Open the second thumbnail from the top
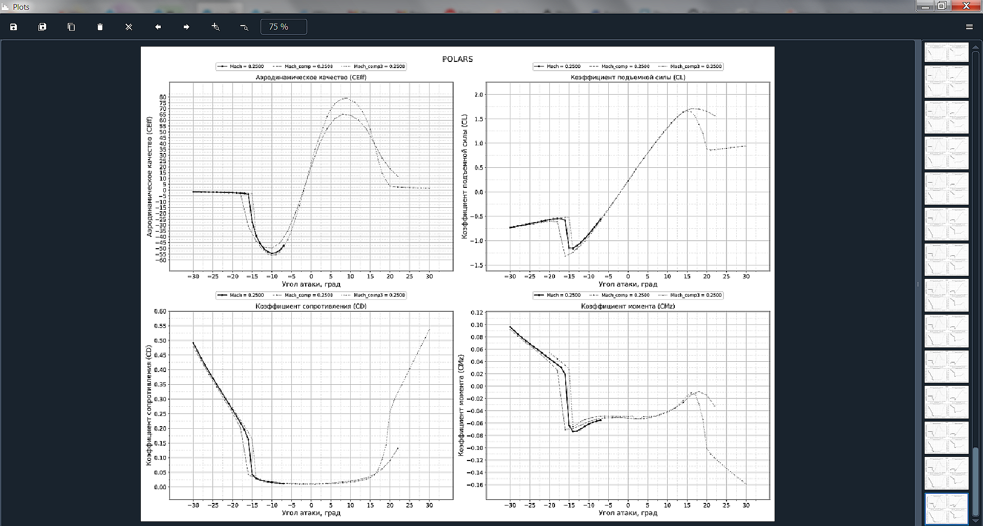The width and height of the screenshot is (983, 526). tap(946, 81)
